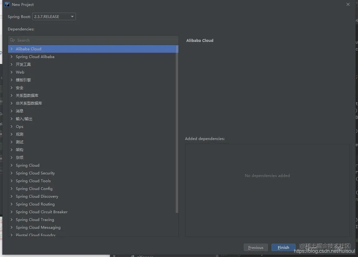This screenshot has width=358, height=257.
Task: Expand the 关系型数据库 category chevron
Action: pos(12,95)
